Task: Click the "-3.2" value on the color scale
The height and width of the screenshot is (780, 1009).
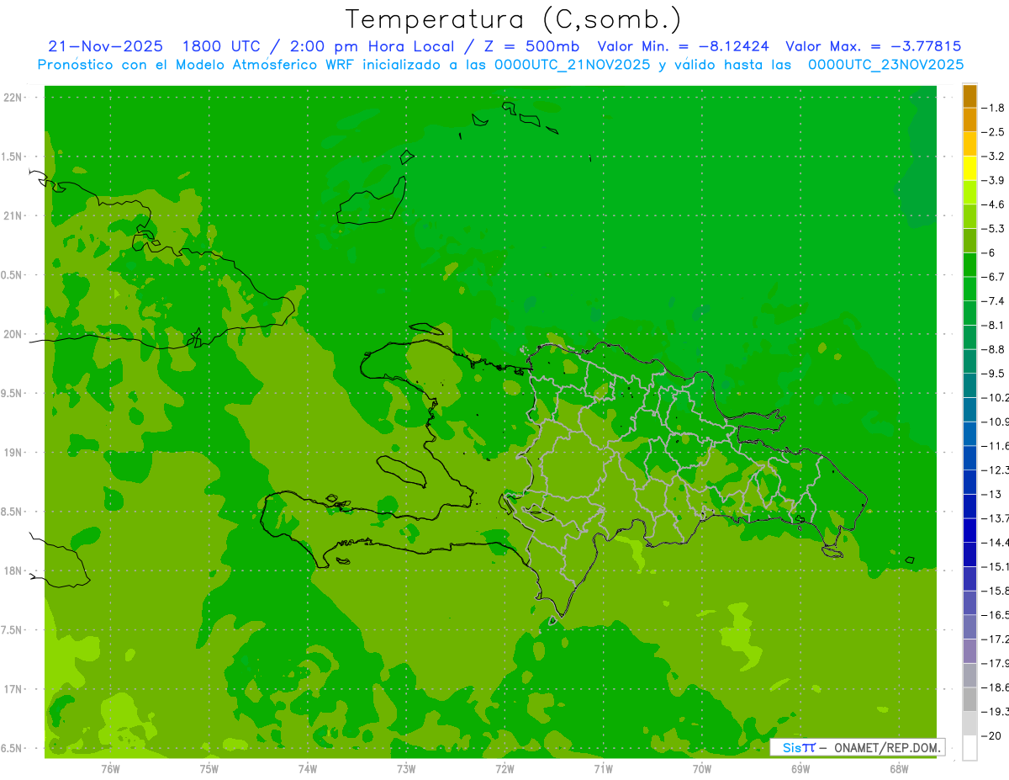Action: click(993, 156)
